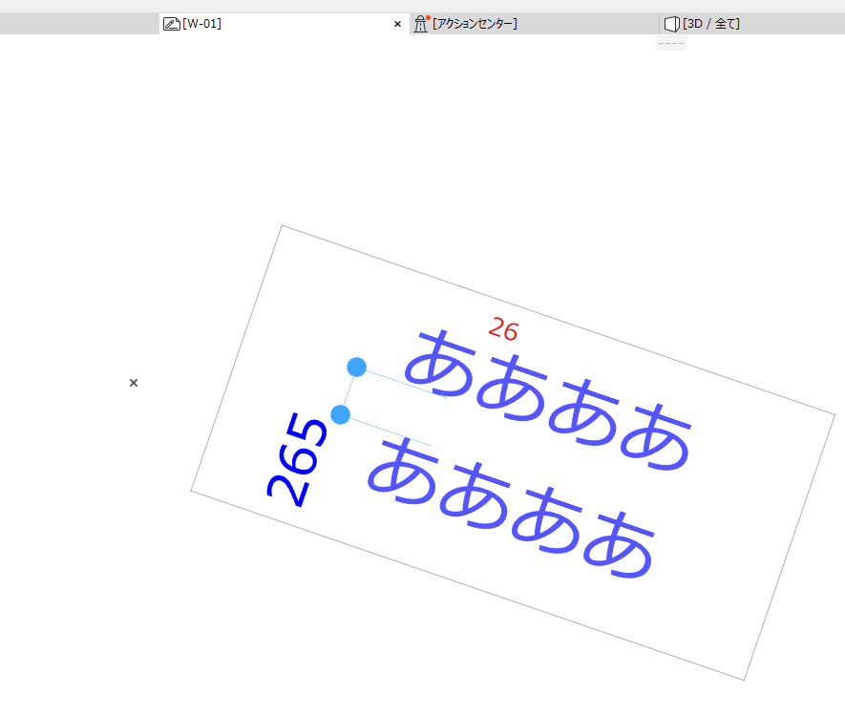Click the bottom edge of the rotated rectangle
Viewport: 845px width, 715px height.
click(x=467, y=585)
